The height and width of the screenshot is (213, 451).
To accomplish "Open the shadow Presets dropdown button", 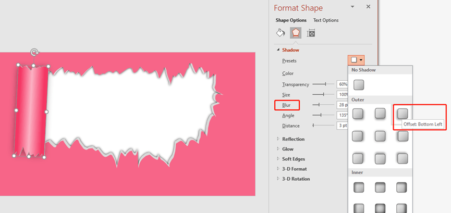I will coord(356,60).
